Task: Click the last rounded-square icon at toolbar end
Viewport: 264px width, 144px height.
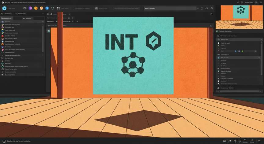Action: (212, 8)
